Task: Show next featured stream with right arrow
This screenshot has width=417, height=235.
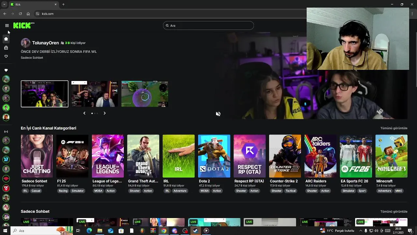Action: point(105,113)
